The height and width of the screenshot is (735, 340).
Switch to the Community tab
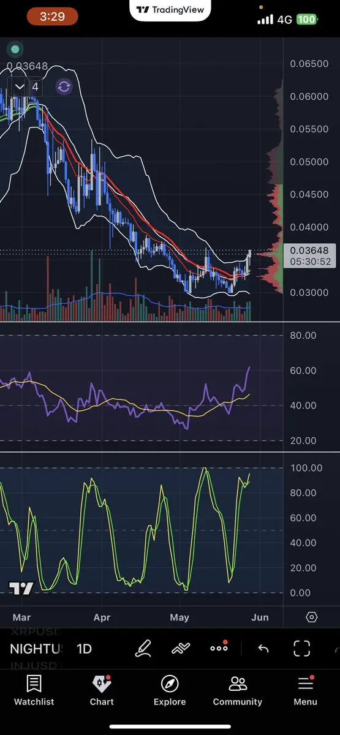pyautogui.click(x=238, y=691)
